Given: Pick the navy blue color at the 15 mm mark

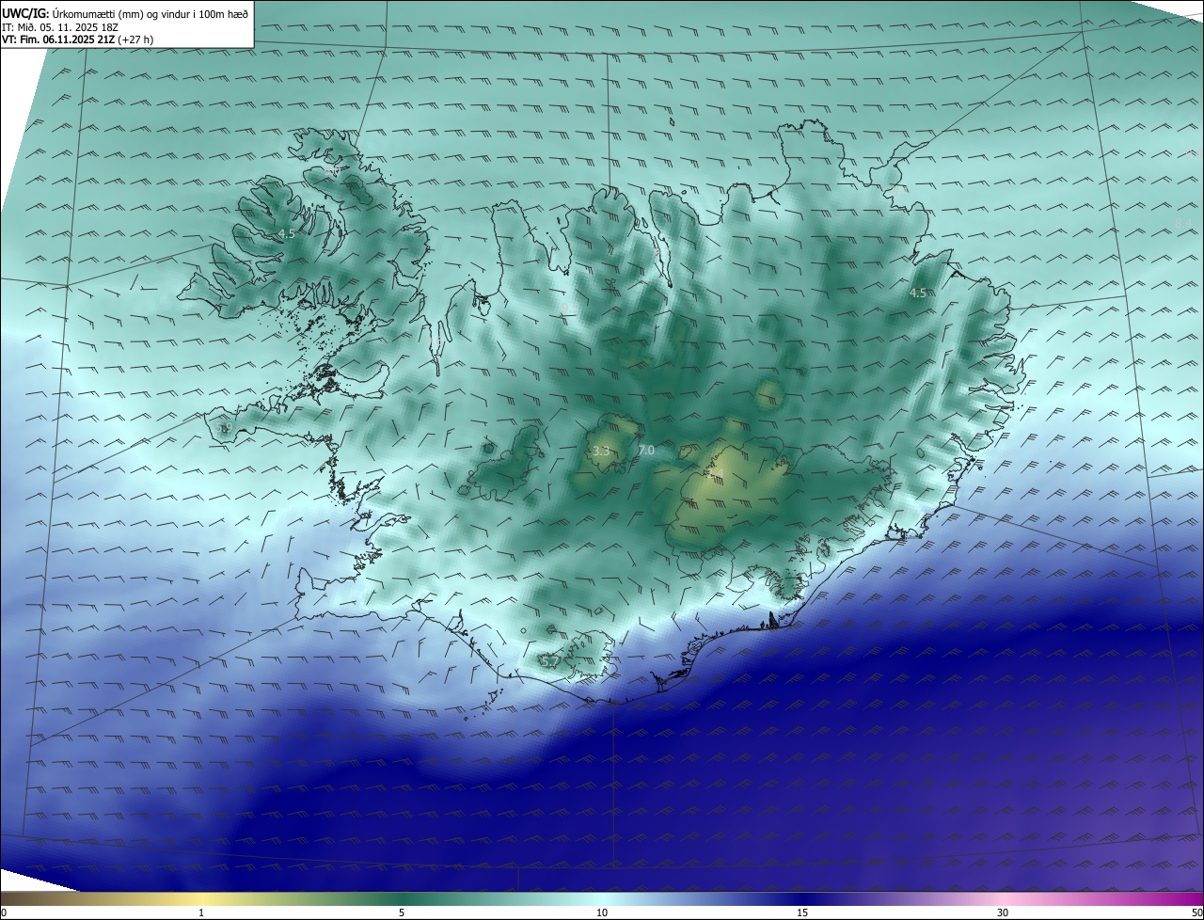Looking at the screenshot, I should click(802, 898).
